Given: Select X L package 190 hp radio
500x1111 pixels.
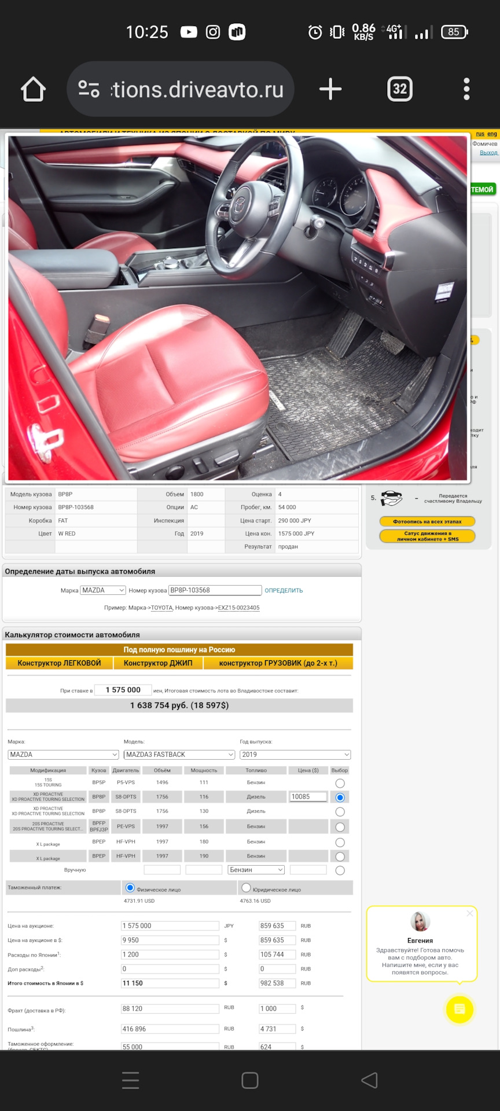Looking at the screenshot, I should [340, 856].
